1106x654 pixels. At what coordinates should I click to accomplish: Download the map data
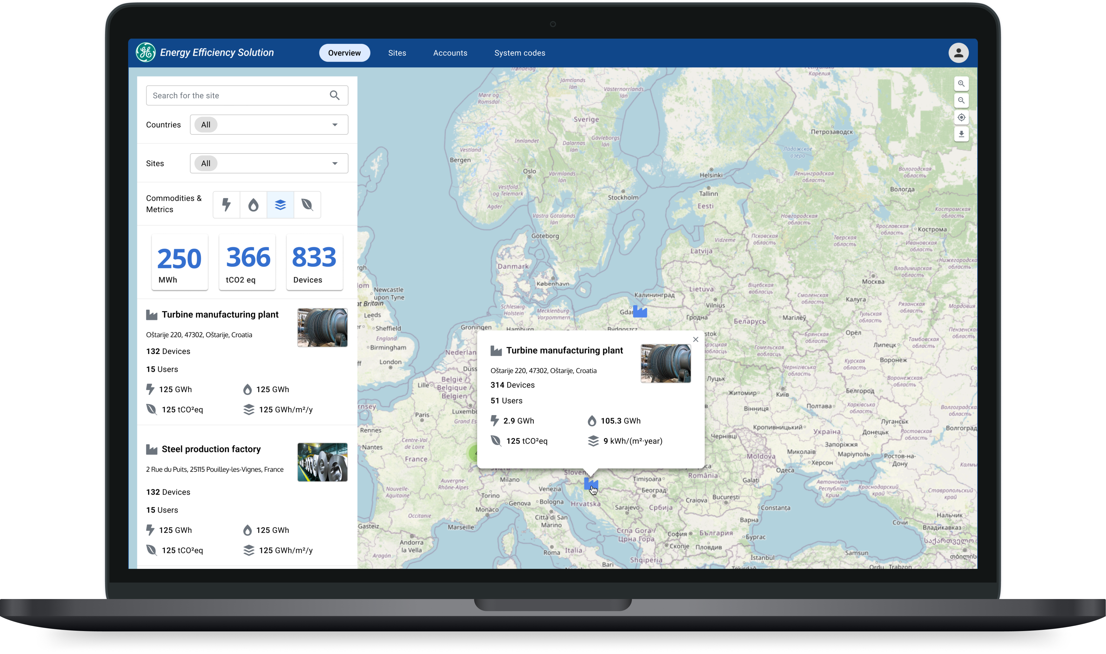(x=961, y=134)
